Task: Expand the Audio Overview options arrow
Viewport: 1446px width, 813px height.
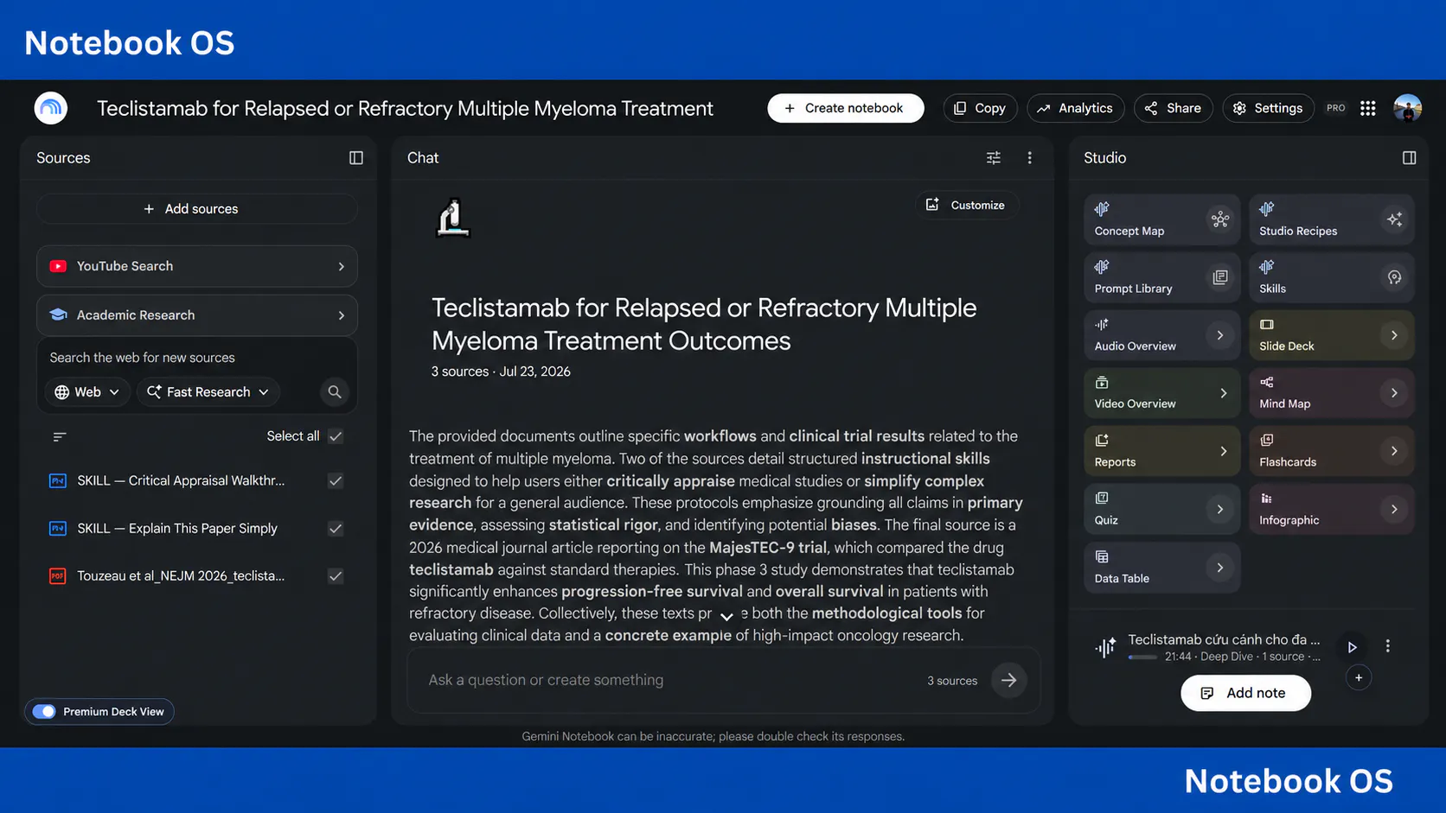Action: [1220, 335]
